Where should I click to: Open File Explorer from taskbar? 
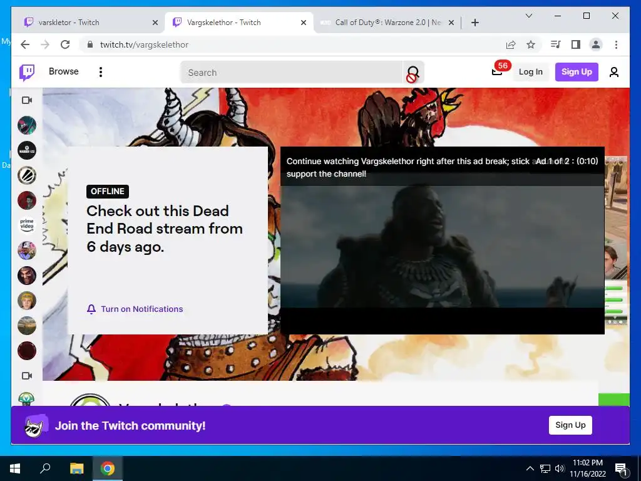tap(77, 468)
